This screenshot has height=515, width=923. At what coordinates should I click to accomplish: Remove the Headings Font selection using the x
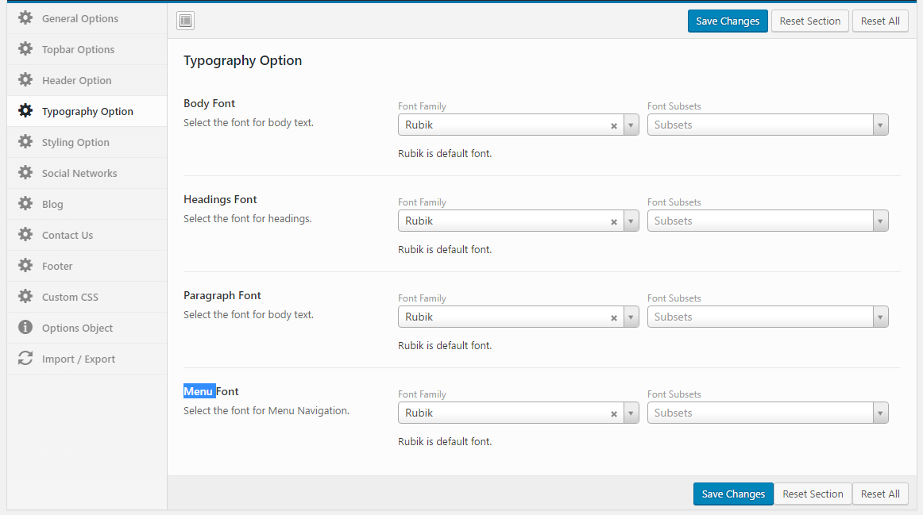tap(613, 221)
